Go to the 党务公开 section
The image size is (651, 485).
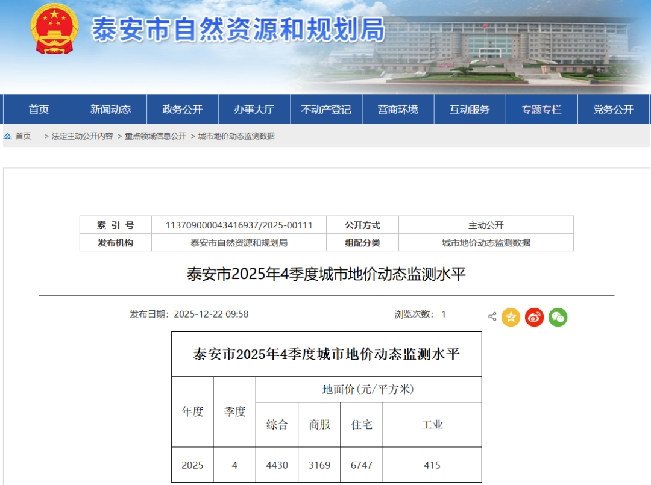[613, 109]
